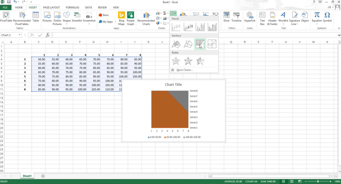
Task: Choose the basic Radar chart
Action: click(x=176, y=61)
